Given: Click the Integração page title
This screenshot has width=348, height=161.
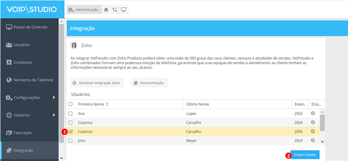Looking at the screenshot, I should pyautogui.click(x=82, y=28).
